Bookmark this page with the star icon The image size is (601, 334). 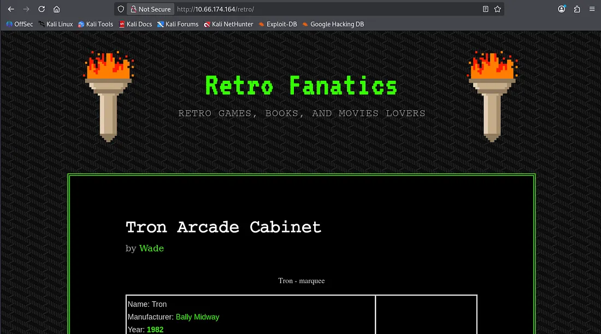[497, 9]
